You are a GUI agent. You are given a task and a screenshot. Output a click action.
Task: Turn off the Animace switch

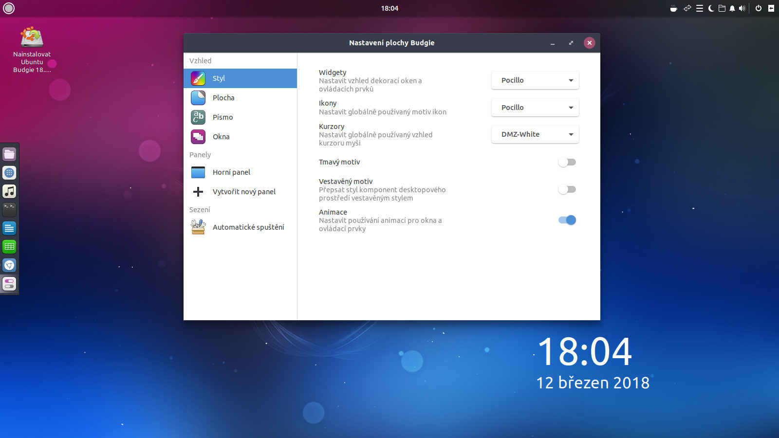(x=567, y=220)
